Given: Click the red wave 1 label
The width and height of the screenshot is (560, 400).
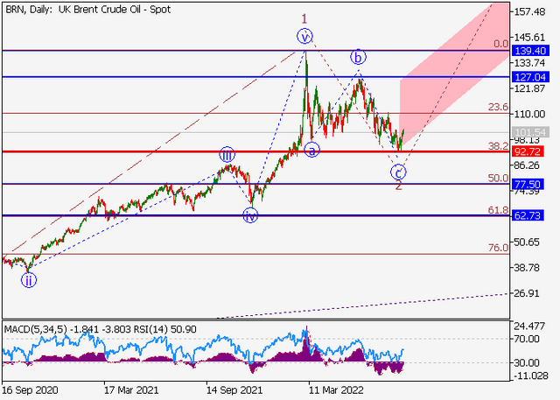Looking at the screenshot, I should coord(304,18).
